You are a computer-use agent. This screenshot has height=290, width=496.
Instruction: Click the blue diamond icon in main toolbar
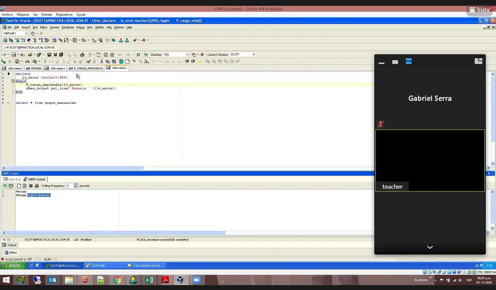pyautogui.click(x=29, y=40)
